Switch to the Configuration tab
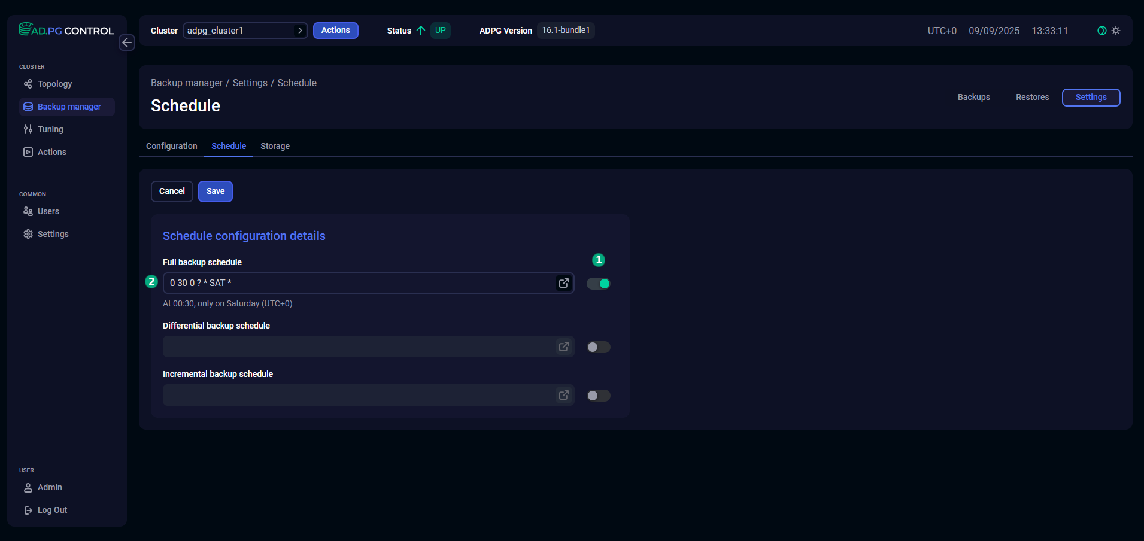The width and height of the screenshot is (1144, 541). pyautogui.click(x=171, y=146)
